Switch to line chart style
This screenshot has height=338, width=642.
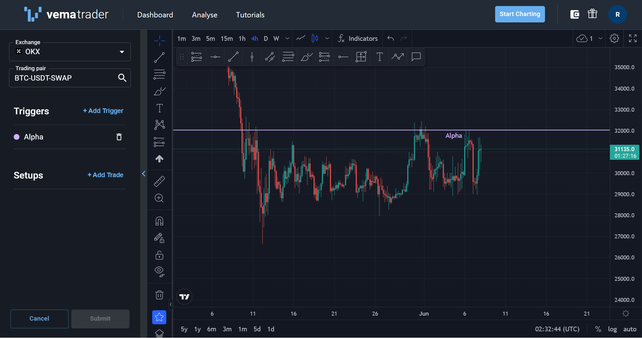[301, 38]
